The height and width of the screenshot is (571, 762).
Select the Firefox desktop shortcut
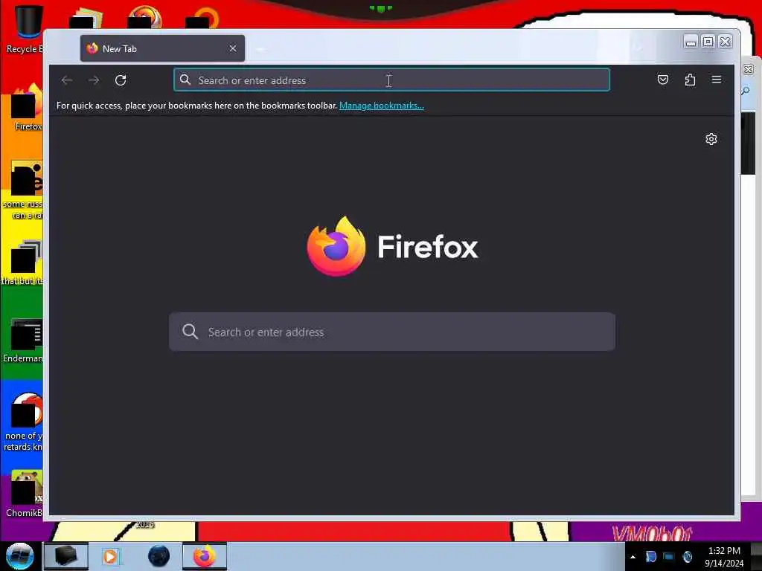pyautogui.click(x=27, y=108)
